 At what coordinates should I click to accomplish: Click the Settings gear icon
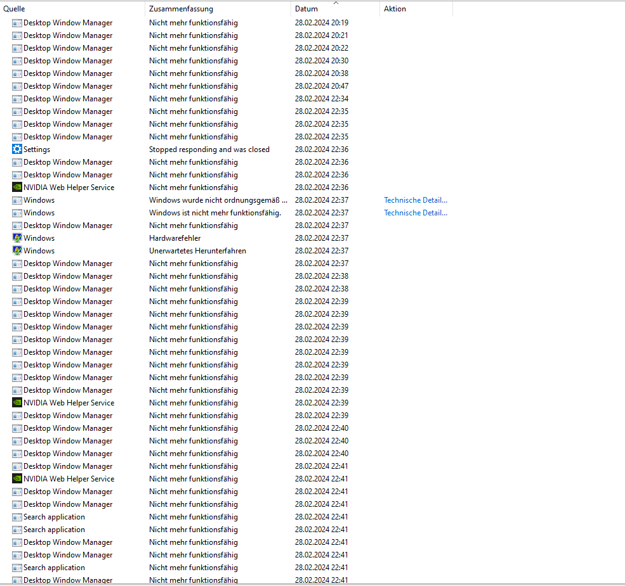click(x=16, y=150)
